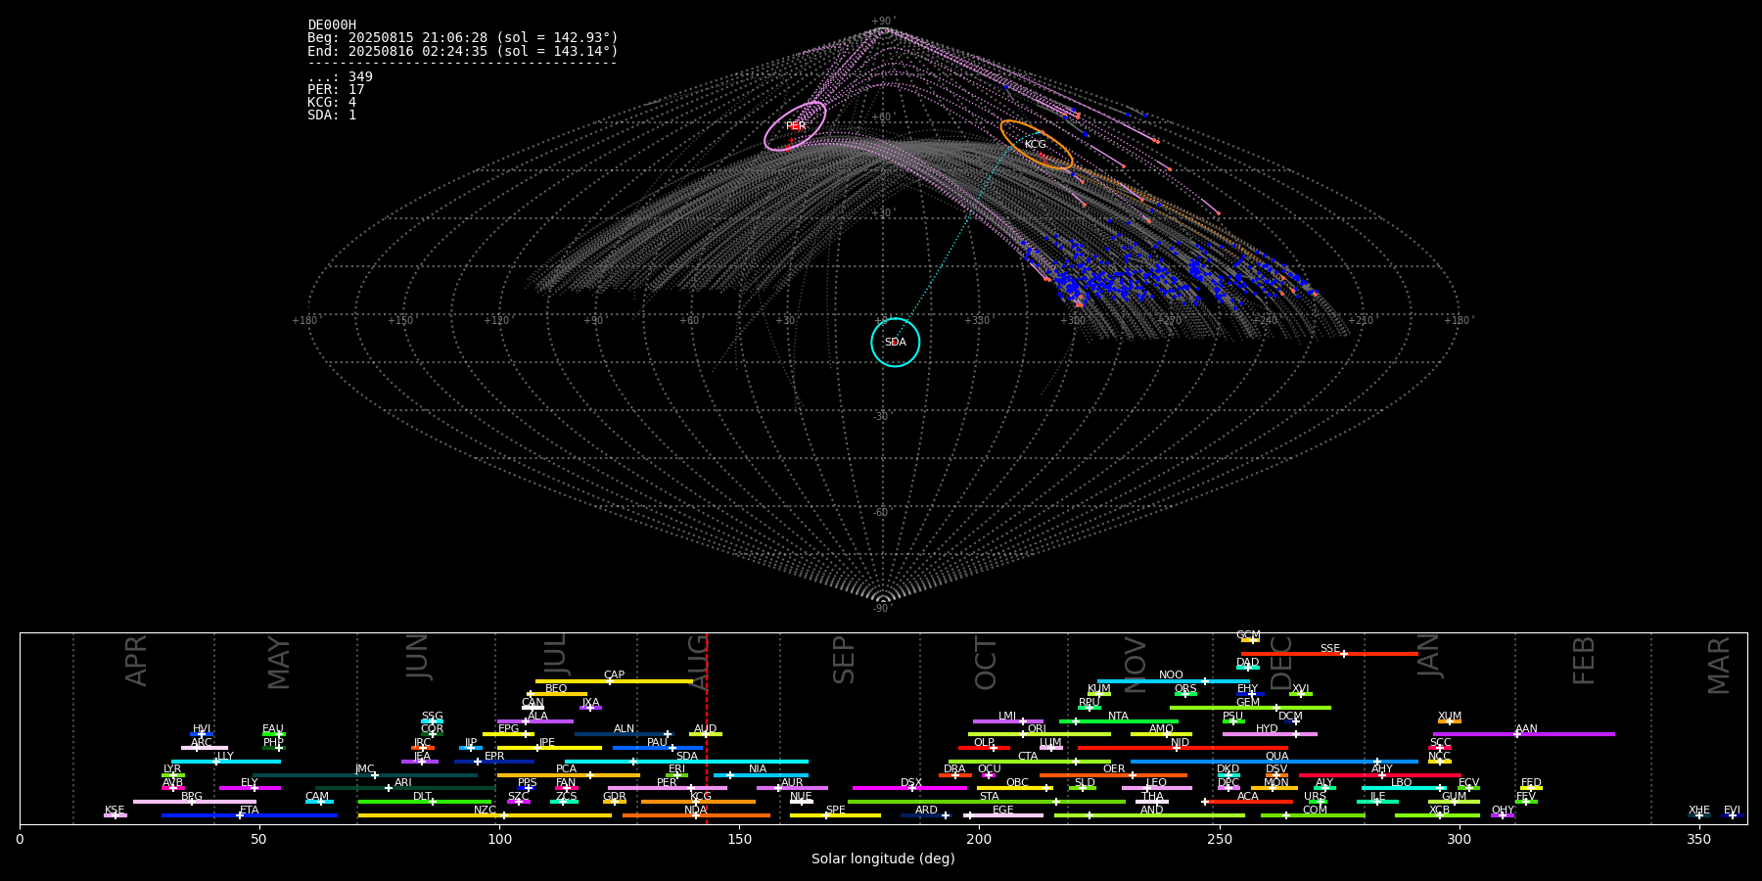
Task: Click the red NID shower bar
Action: coord(1182,748)
